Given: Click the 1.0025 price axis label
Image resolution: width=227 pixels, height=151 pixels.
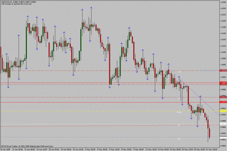Looking at the screenshot, I should (223, 77).
